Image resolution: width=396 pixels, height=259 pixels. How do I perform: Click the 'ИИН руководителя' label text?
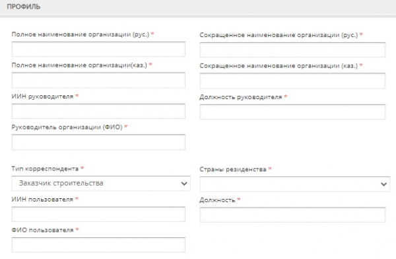click(42, 96)
